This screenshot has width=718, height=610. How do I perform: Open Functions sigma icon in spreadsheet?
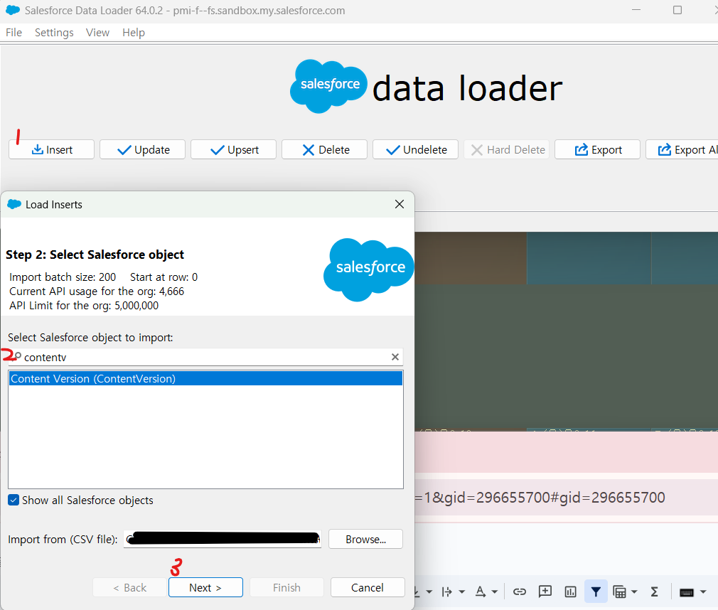654,592
